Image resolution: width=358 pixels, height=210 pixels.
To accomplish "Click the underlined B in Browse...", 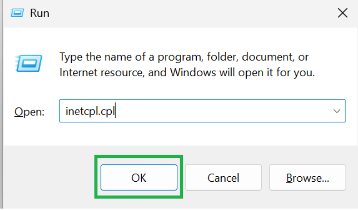I will click(289, 178).
